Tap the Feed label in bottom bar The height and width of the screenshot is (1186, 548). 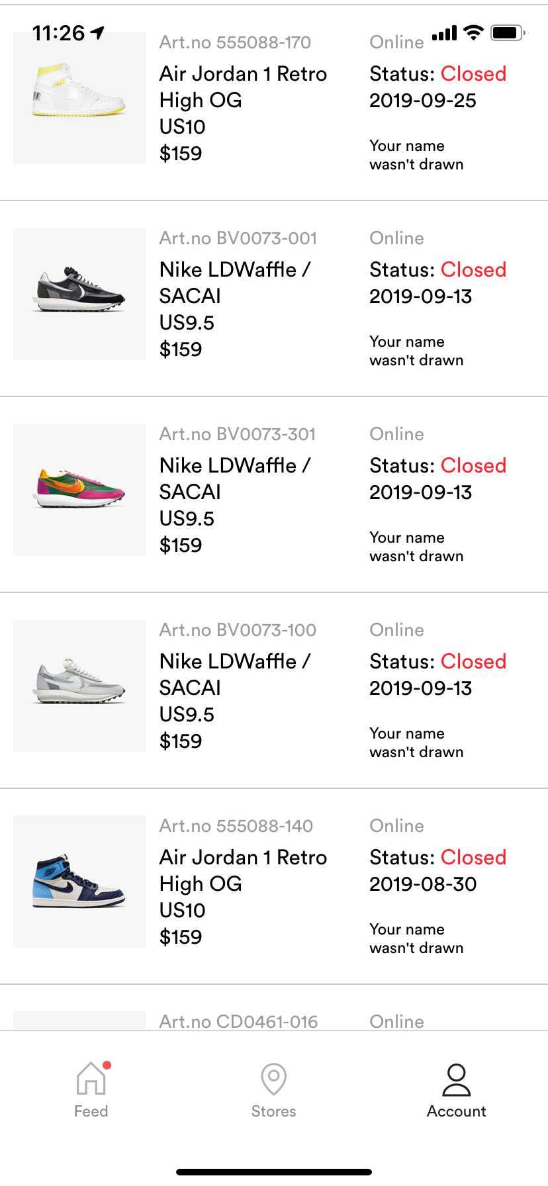coord(91,1111)
